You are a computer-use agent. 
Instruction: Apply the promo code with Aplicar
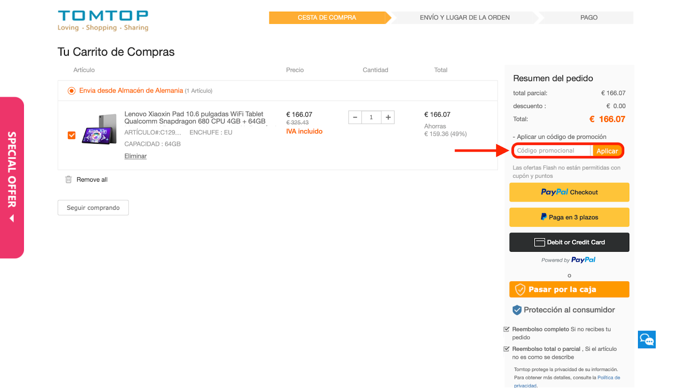607,151
